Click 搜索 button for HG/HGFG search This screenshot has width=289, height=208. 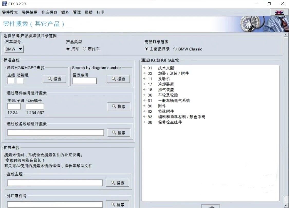tap(54, 79)
